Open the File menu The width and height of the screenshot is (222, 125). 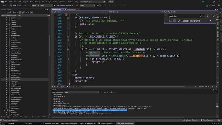6,2
